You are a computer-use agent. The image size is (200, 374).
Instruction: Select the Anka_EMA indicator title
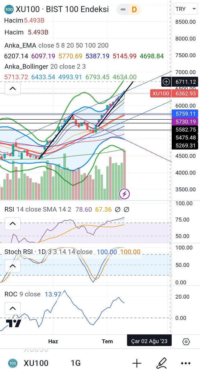point(21,46)
